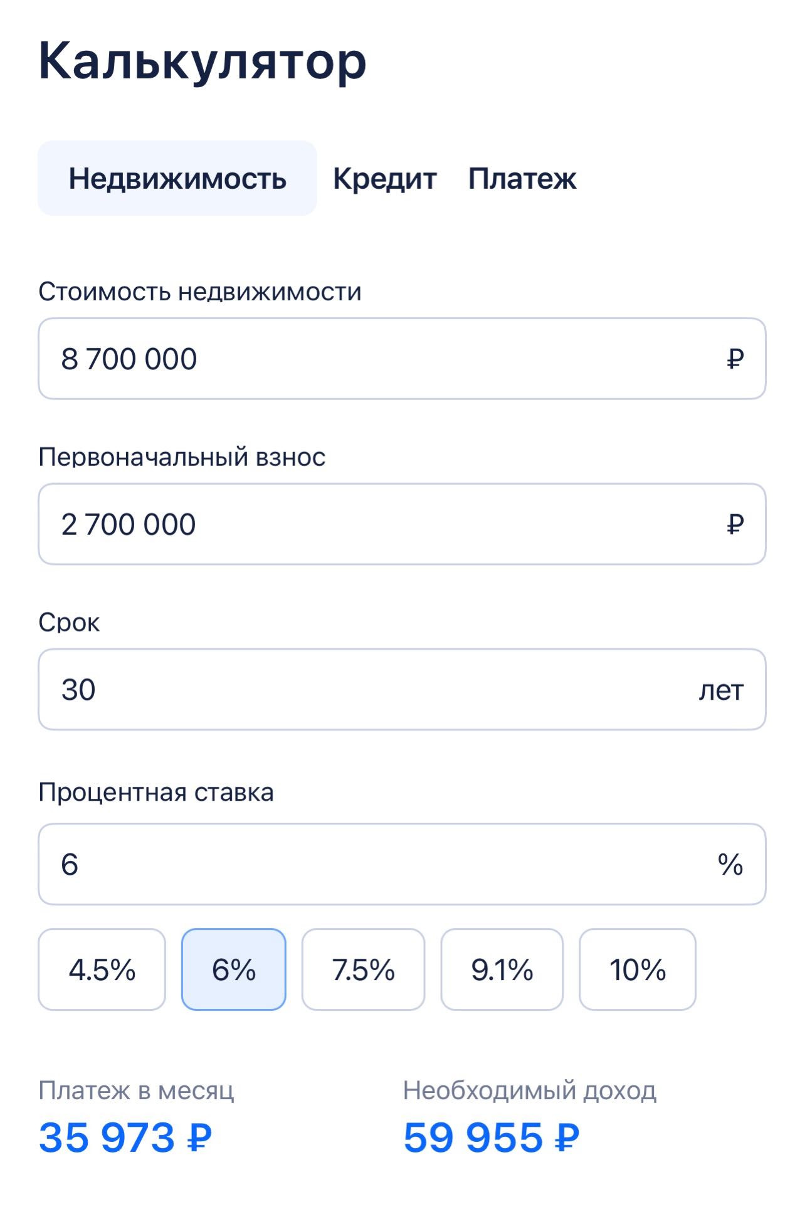The height and width of the screenshot is (1229, 790).
Task: Edit the Процентная ставка field
Action: point(376,864)
